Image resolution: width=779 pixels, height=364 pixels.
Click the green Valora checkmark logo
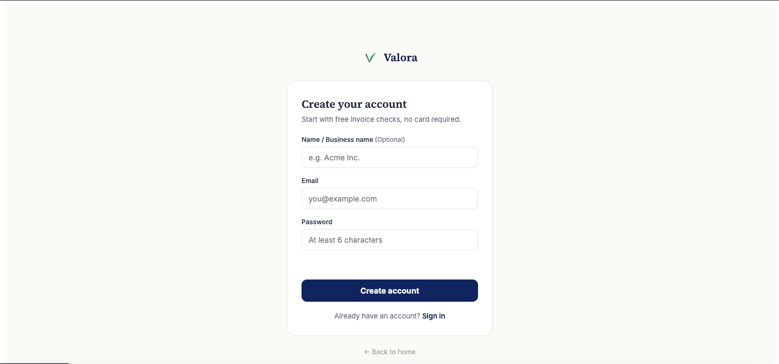point(370,57)
